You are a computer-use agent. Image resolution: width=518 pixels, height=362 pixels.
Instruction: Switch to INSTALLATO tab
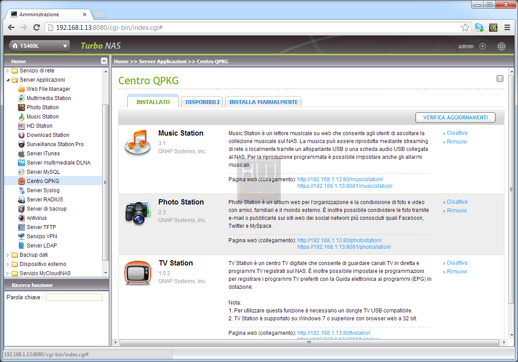coord(153,102)
